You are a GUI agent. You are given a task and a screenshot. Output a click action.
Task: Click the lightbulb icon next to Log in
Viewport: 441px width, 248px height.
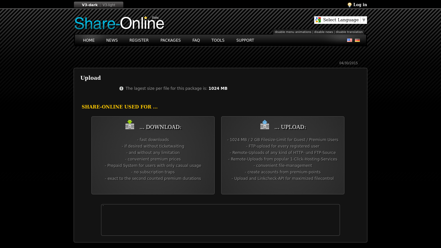(x=349, y=5)
